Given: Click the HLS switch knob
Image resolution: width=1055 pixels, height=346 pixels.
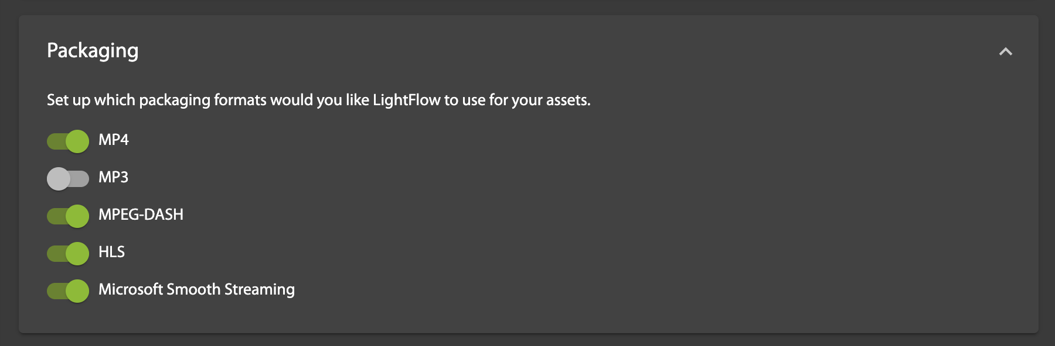Looking at the screenshot, I should tap(77, 252).
